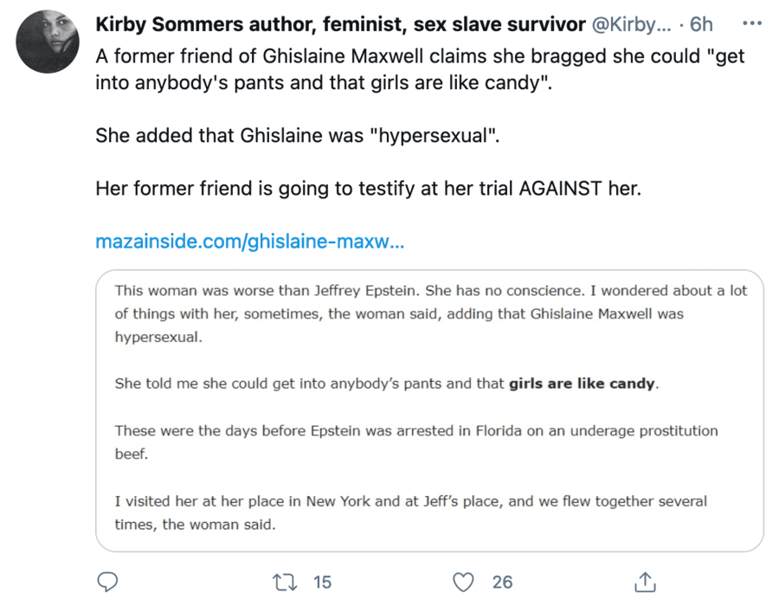779x606 pixels.
Task: Open the share tweet icon
Action: (x=645, y=582)
